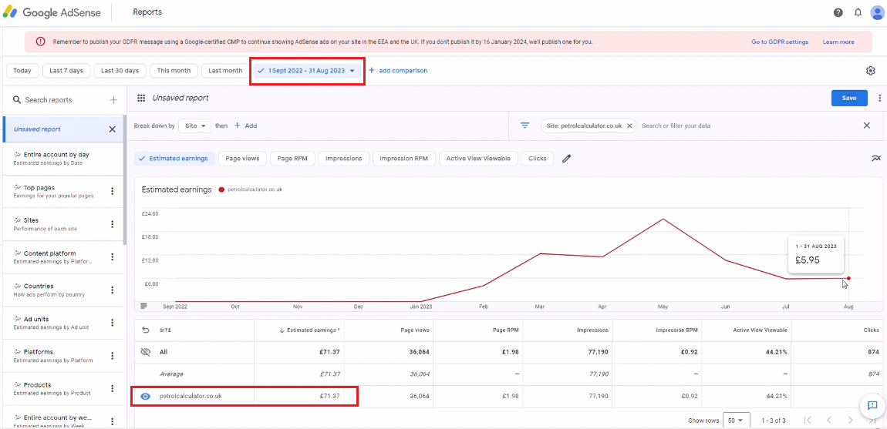Click the chart legend icon below the graph

[143, 306]
